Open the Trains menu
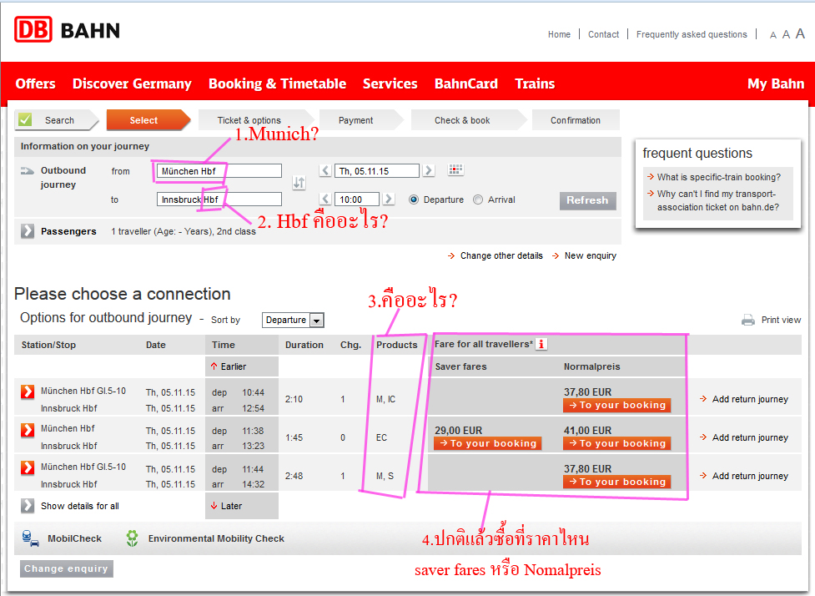 [535, 83]
